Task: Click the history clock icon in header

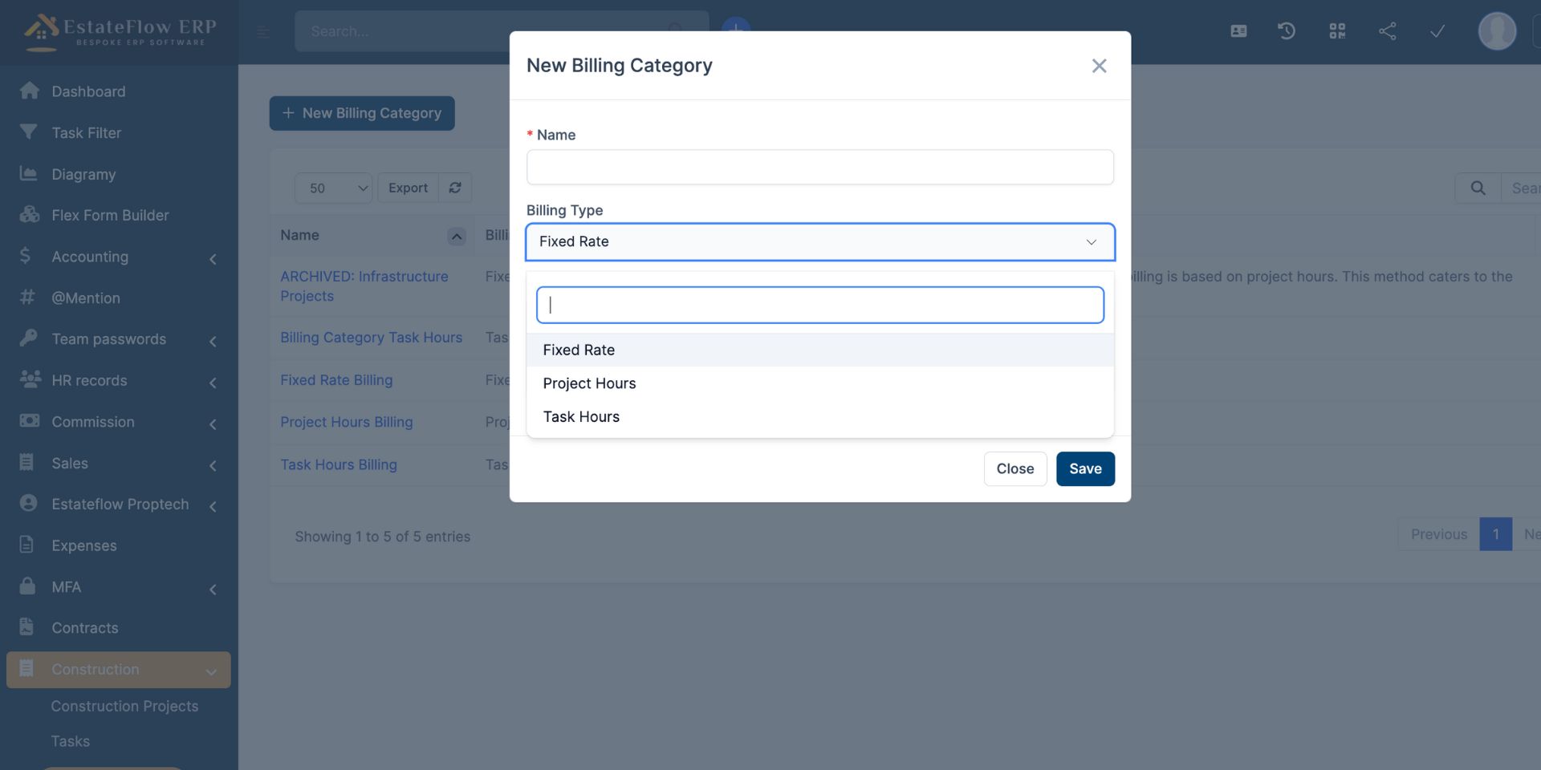Action: [1286, 31]
